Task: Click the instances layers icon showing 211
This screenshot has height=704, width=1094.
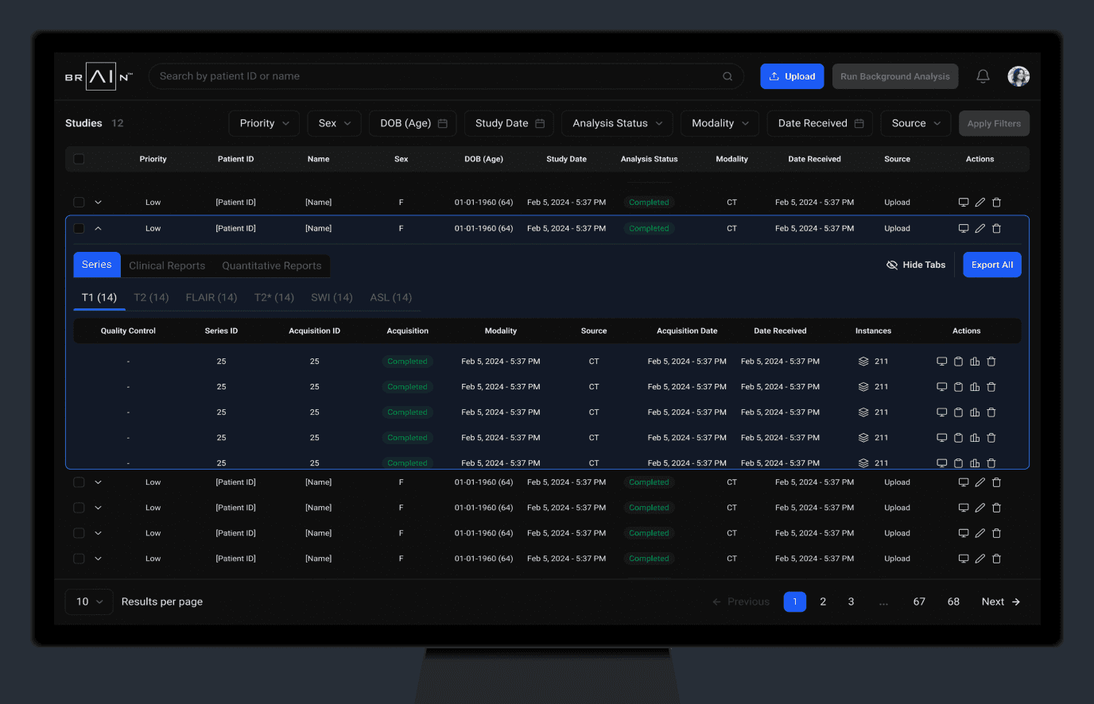Action: [865, 361]
